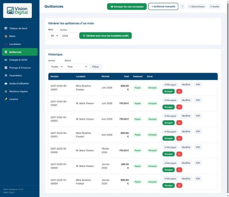
Task: Click the Tableau de bord sidebar icon
Action: [6, 28]
